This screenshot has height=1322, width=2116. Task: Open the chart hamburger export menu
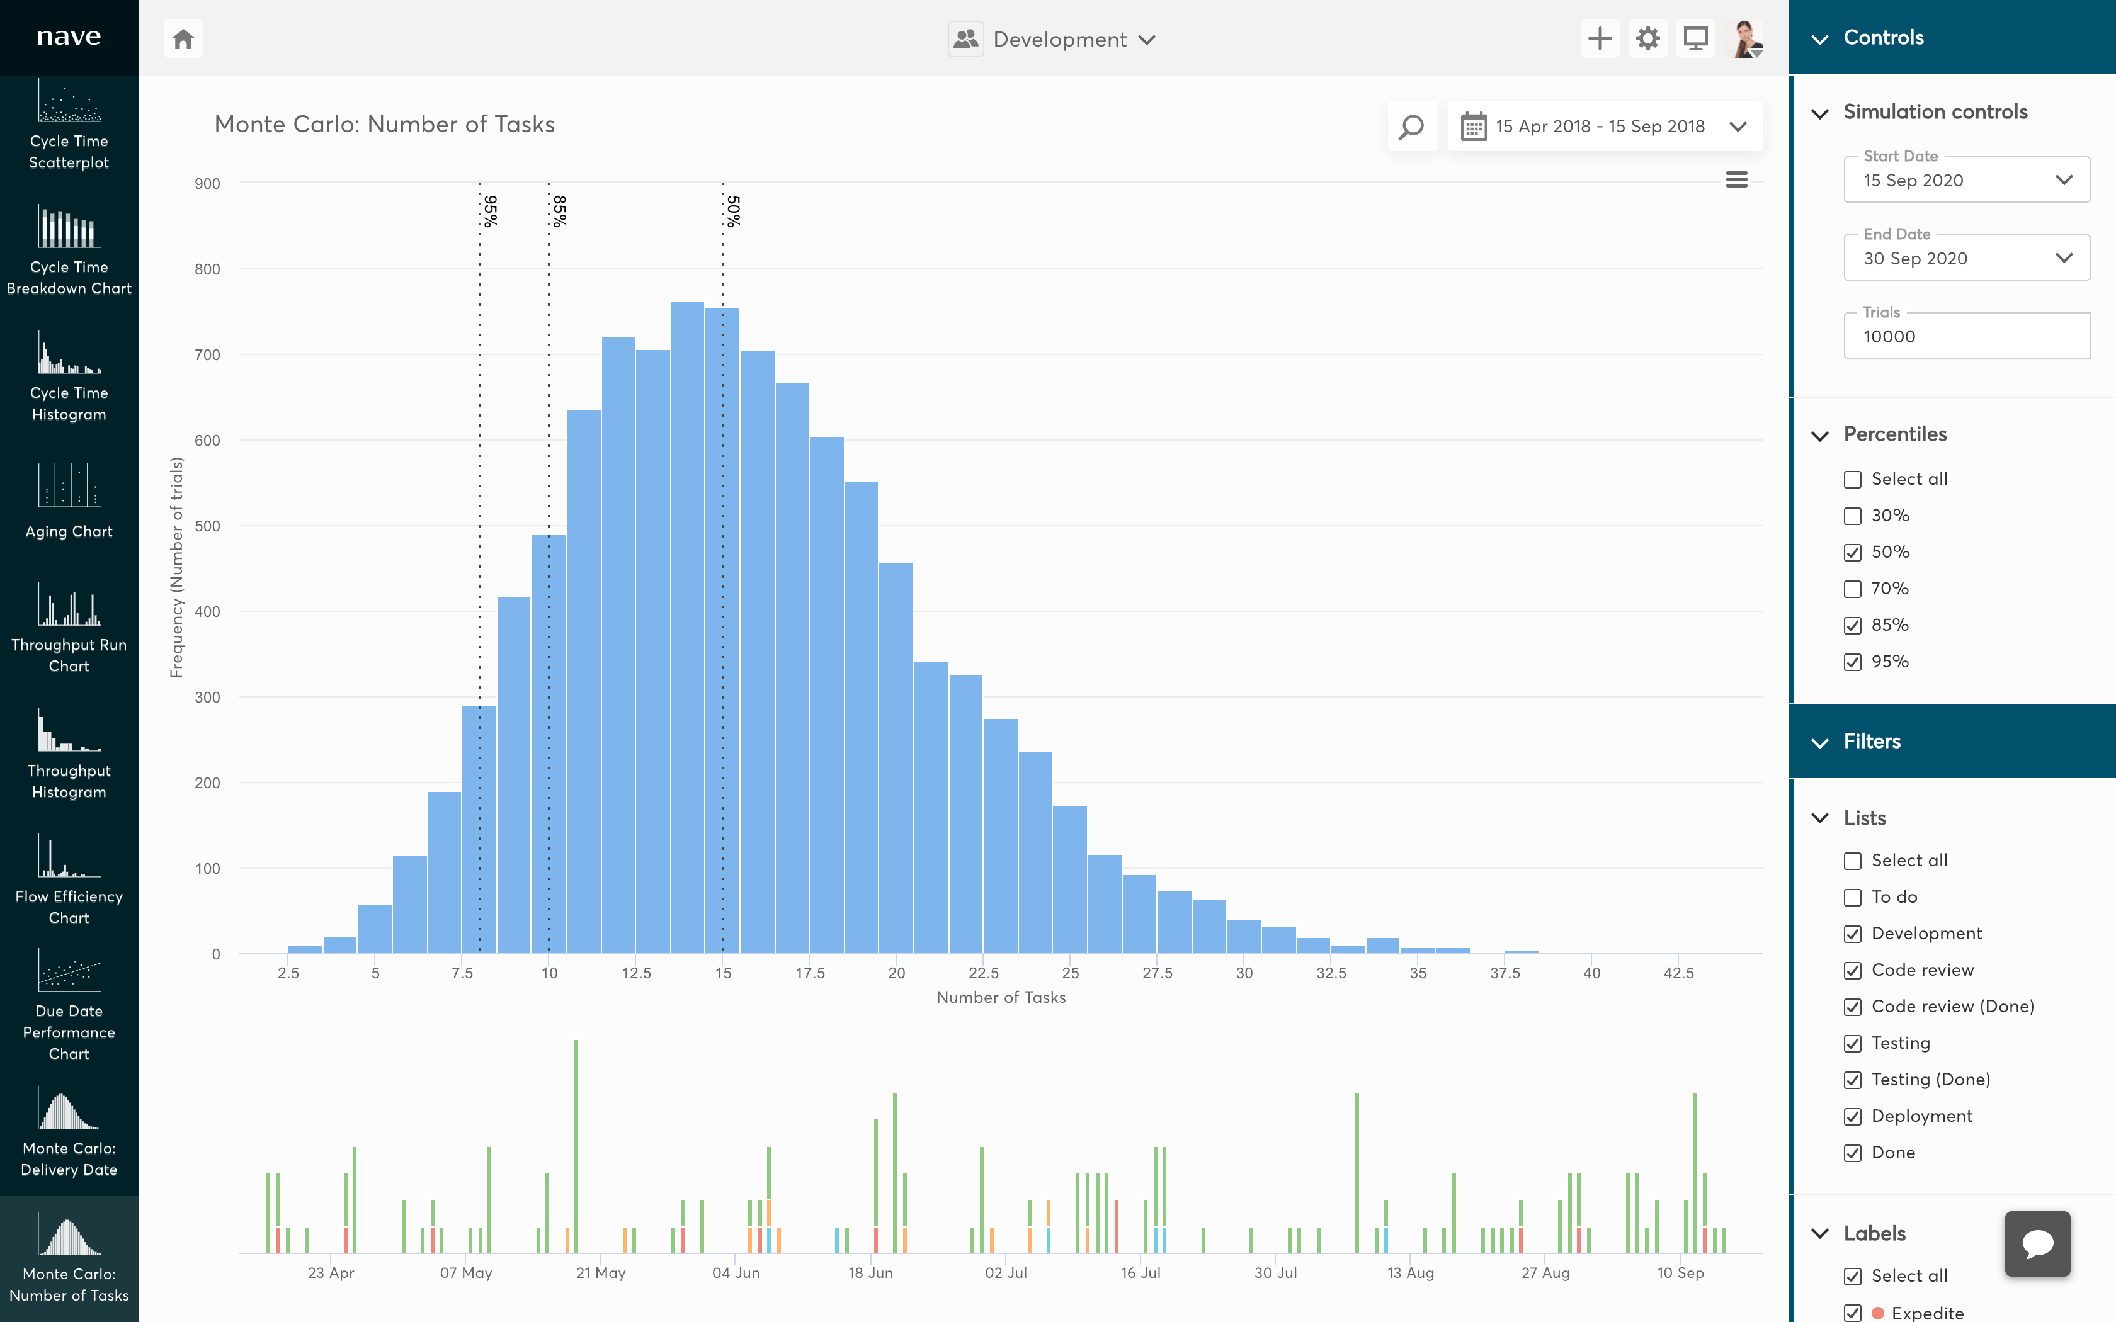tap(1738, 179)
